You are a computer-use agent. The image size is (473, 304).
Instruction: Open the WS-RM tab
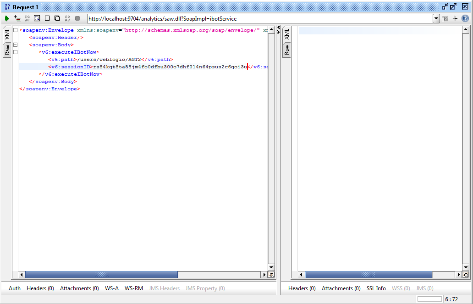[x=134, y=288]
